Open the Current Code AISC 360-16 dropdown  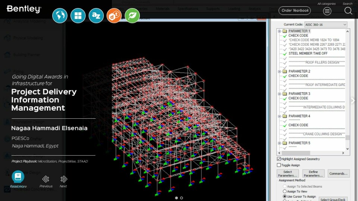tap(326, 25)
